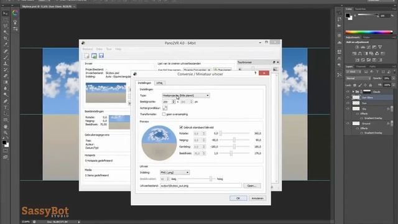The image size is (398, 224).
Task: Click the lock transparent pixels icon
Action: [x=354, y=85]
